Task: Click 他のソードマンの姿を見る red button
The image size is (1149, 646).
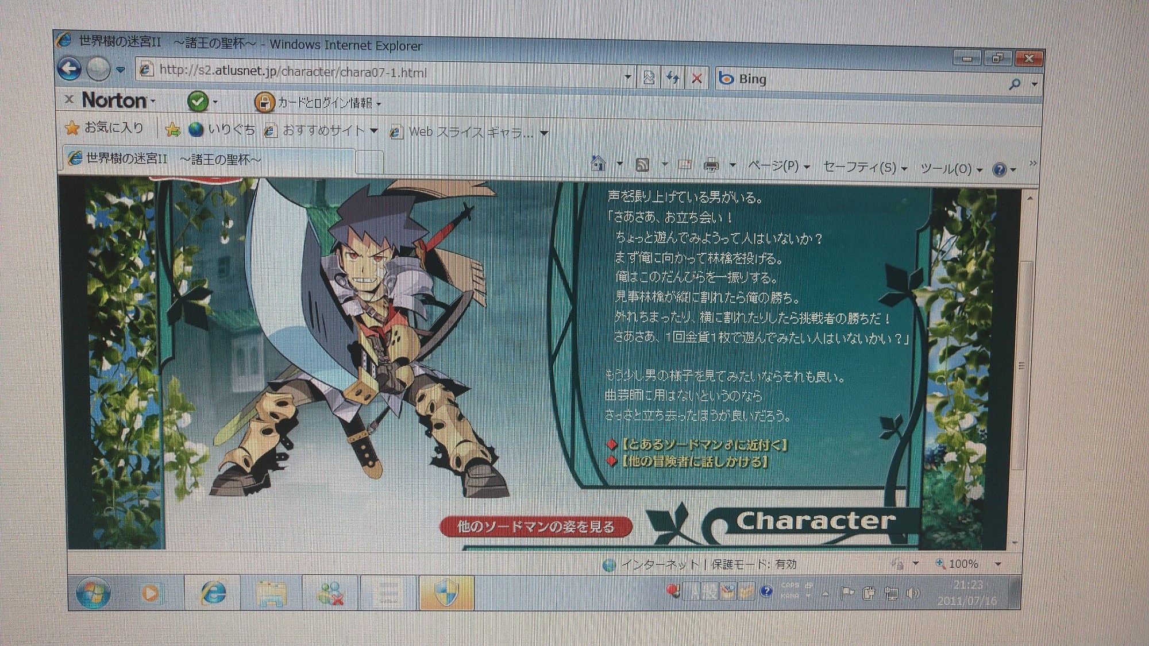Action: coord(535,526)
